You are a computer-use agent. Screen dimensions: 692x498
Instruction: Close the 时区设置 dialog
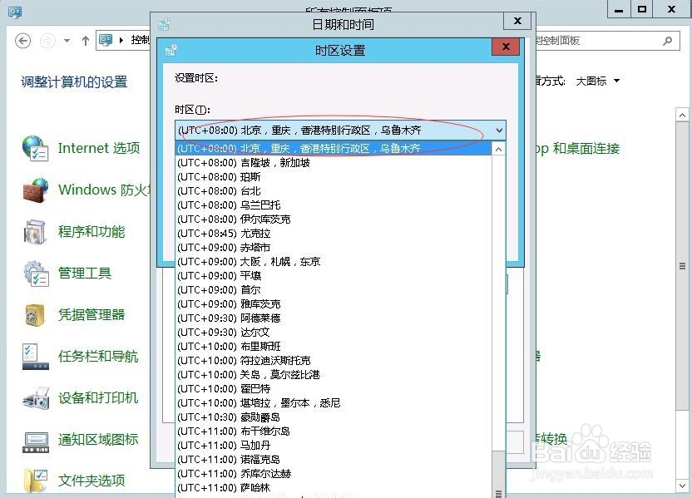[x=506, y=47]
